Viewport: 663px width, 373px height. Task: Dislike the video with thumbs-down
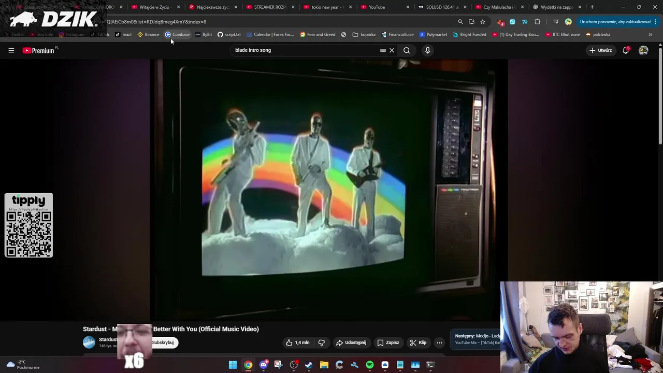click(322, 342)
